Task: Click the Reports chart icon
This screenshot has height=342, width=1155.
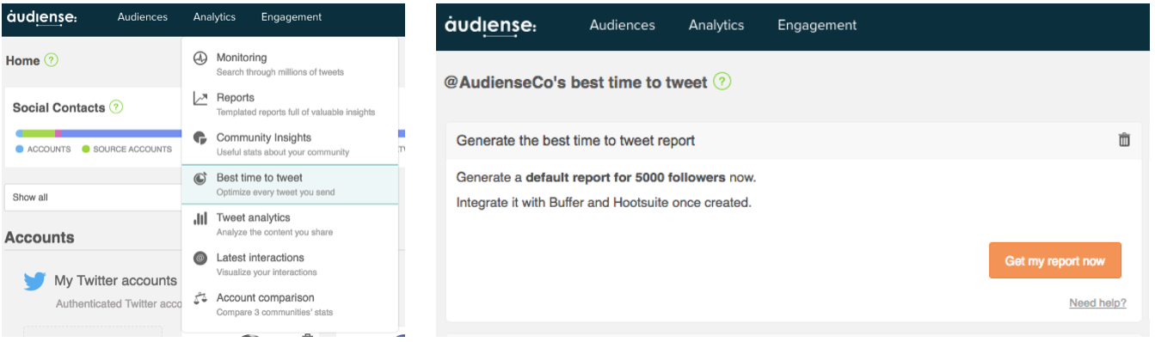Action: click(x=200, y=99)
